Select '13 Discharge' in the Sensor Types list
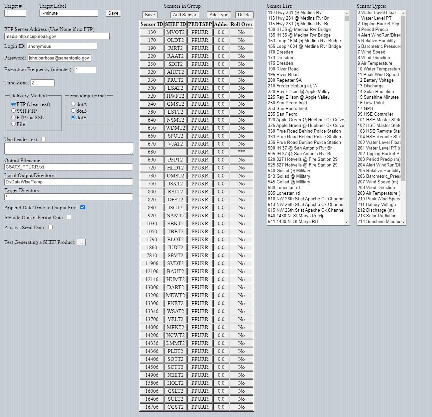Viewport: 432px width, 417px height. (370, 86)
